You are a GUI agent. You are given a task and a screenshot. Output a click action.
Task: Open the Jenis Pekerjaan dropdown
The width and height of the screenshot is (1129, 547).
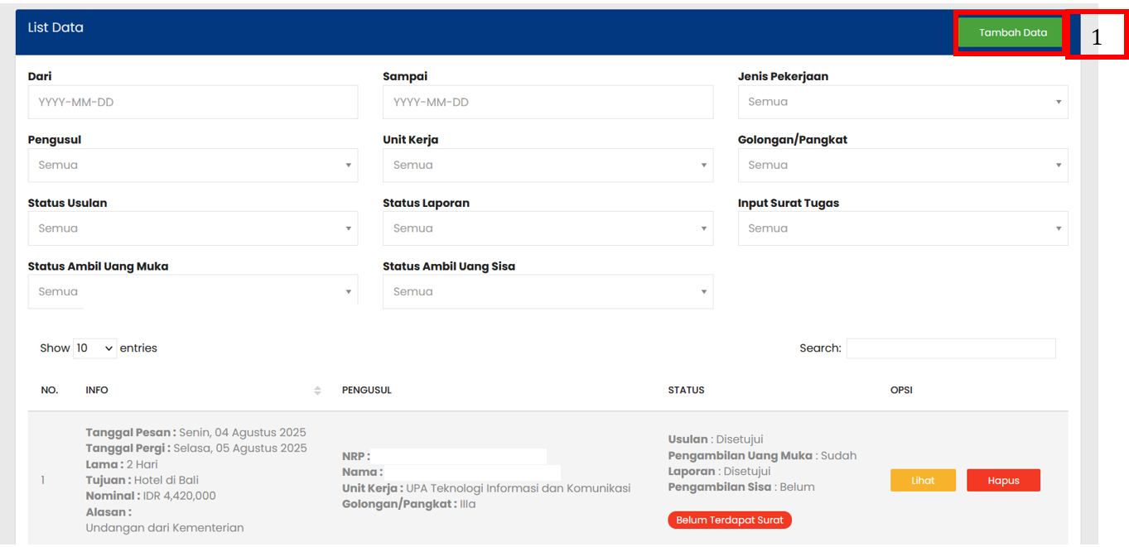[902, 103]
